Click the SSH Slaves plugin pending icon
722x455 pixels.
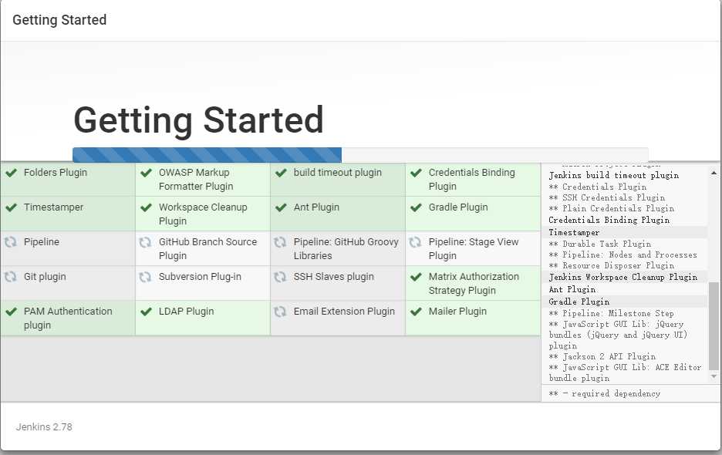pyautogui.click(x=280, y=277)
